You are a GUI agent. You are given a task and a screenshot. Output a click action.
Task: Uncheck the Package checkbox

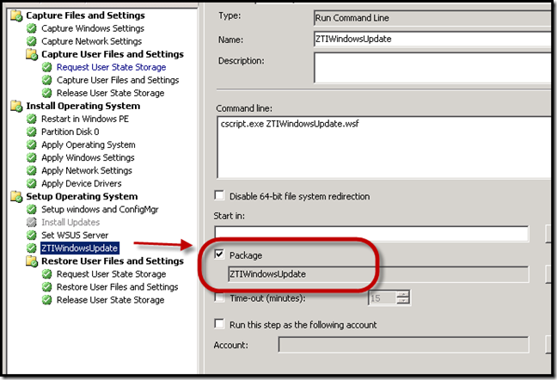point(219,254)
